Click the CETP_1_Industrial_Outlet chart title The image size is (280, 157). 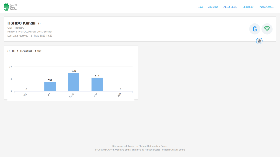[24, 51]
